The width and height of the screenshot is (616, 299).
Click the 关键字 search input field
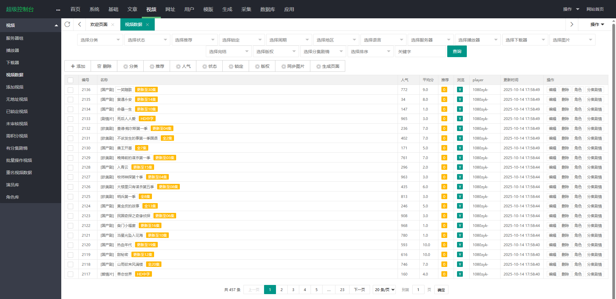[x=420, y=52]
